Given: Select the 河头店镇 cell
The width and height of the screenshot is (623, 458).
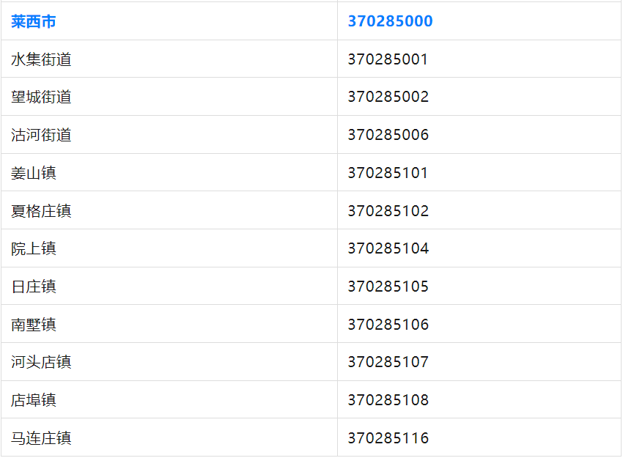Looking at the screenshot, I should click(x=41, y=362).
